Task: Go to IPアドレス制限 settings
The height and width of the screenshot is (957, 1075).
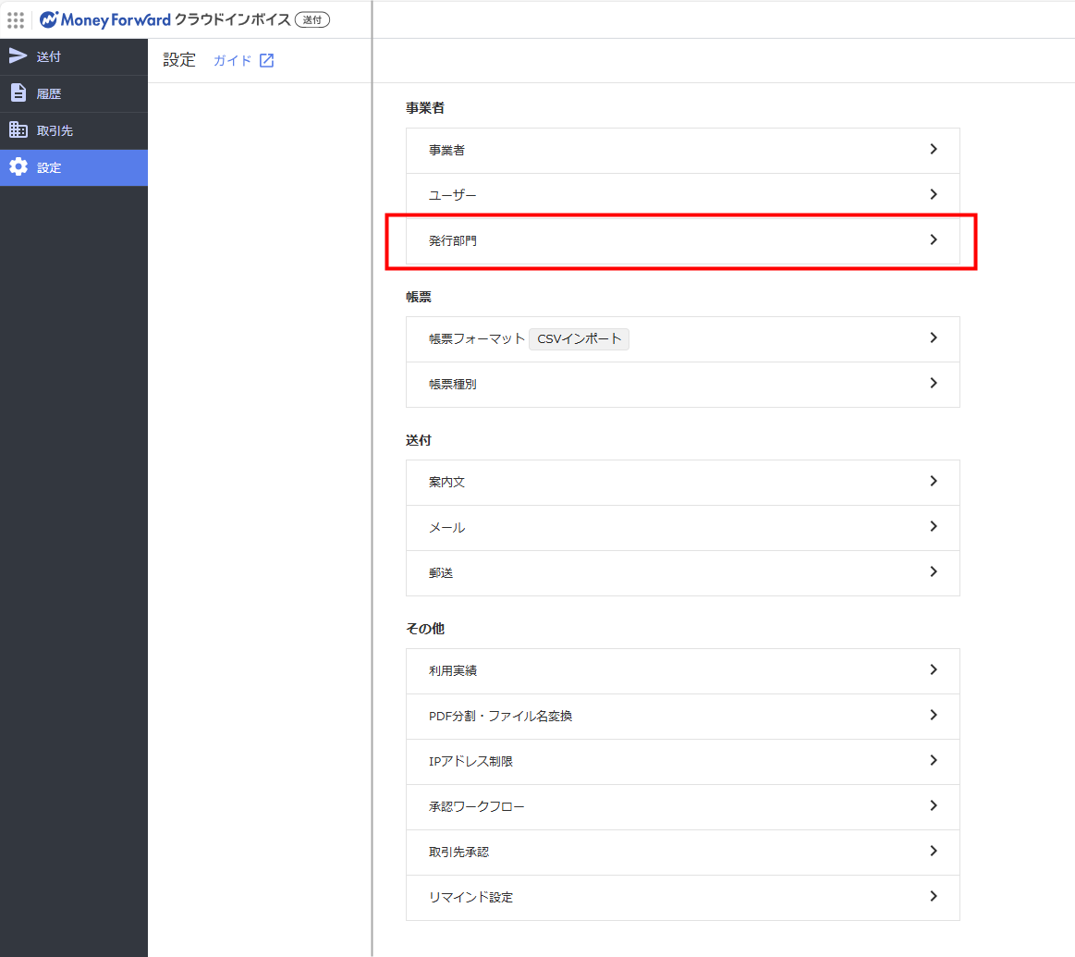Action: tap(682, 761)
